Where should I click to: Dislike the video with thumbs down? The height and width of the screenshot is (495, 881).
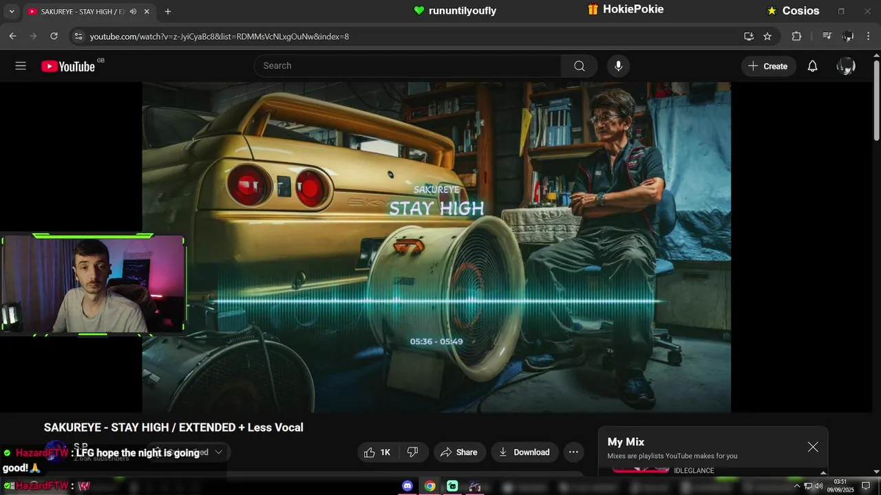click(x=413, y=452)
